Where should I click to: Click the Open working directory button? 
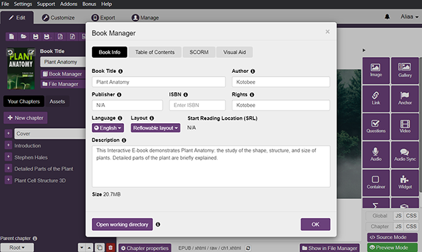pyautogui.click(x=122, y=224)
